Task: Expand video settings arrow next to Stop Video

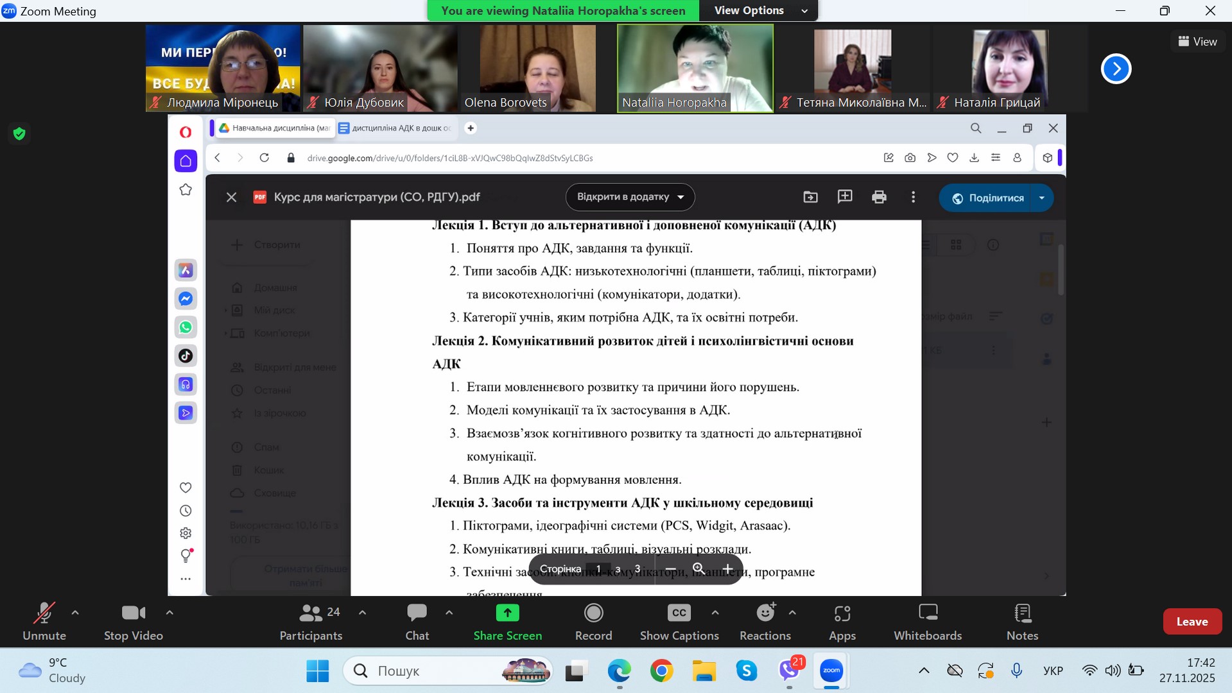Action: 169,613
